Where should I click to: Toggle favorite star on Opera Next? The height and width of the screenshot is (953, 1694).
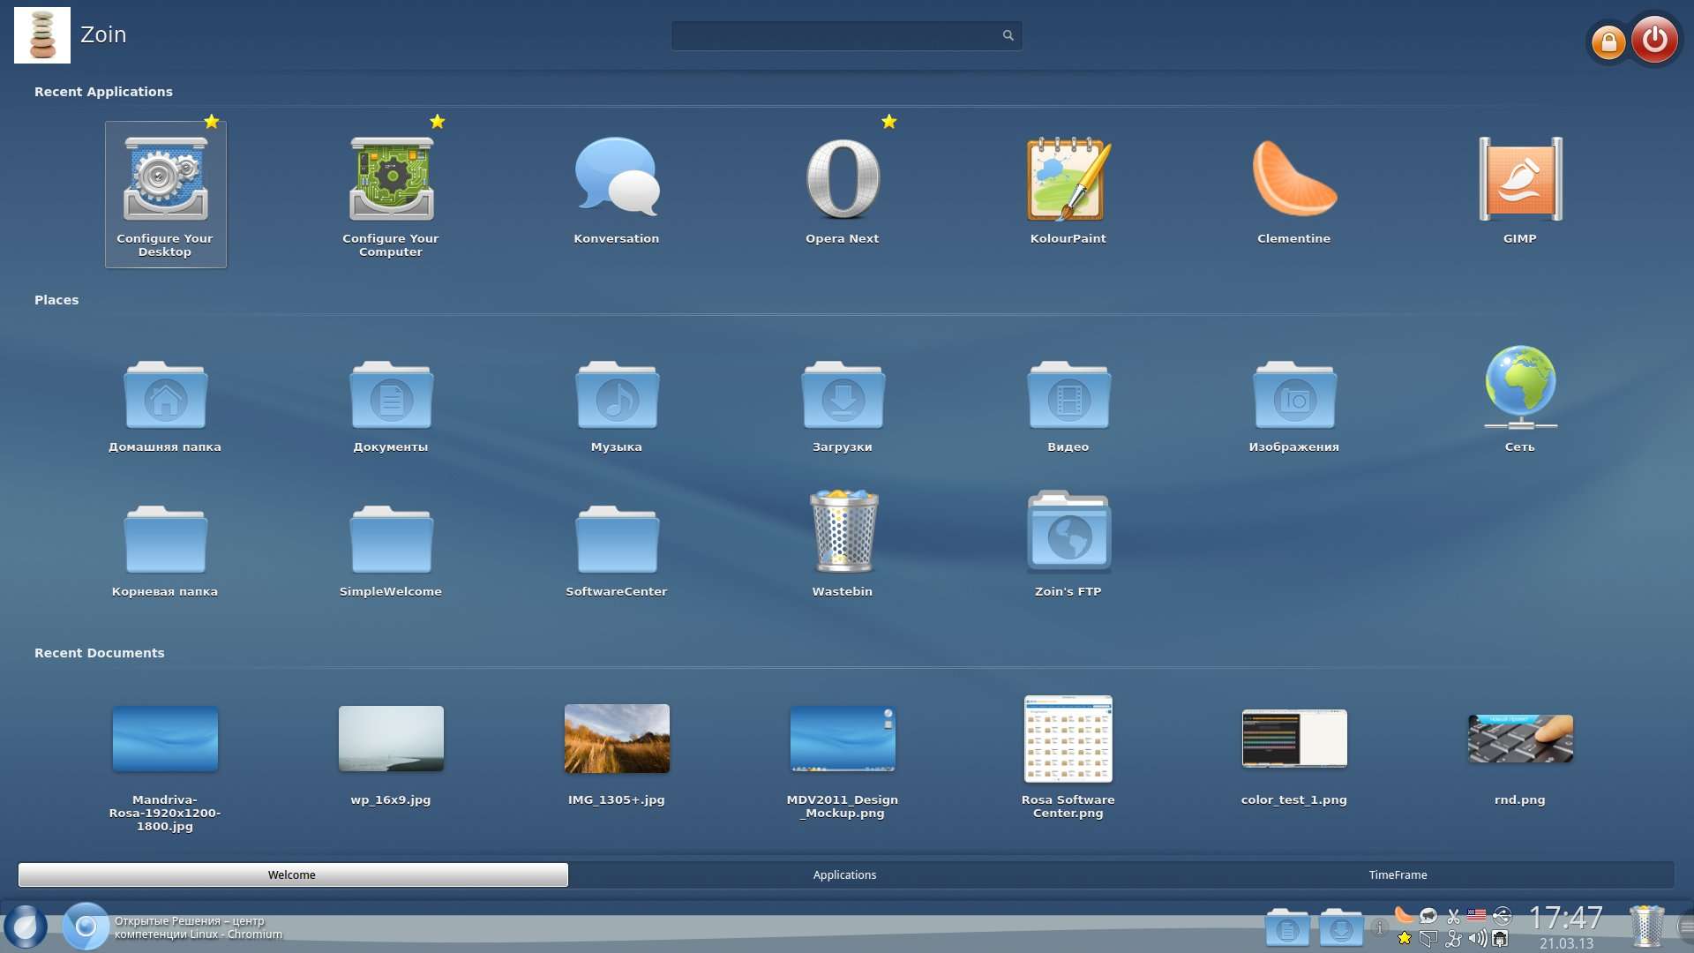click(x=889, y=122)
